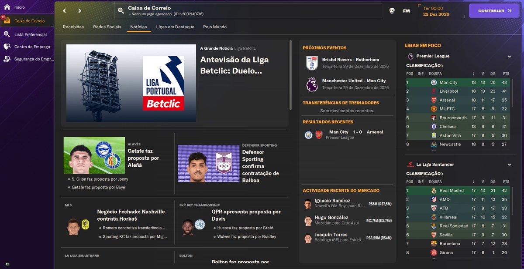
Task: Click 'Huesca faz proposta por Grbić'
Action: click(245, 228)
